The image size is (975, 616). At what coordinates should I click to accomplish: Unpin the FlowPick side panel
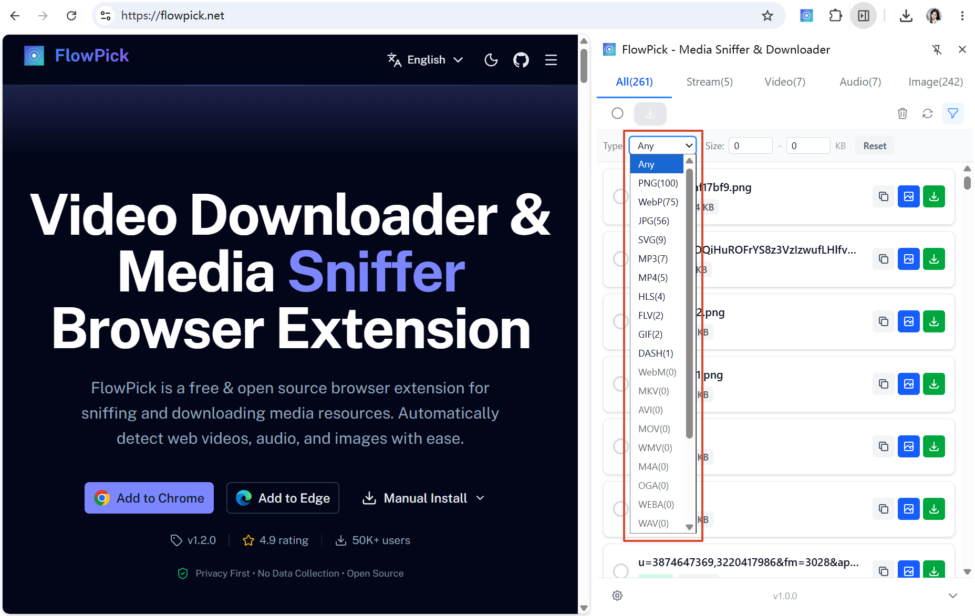click(937, 49)
